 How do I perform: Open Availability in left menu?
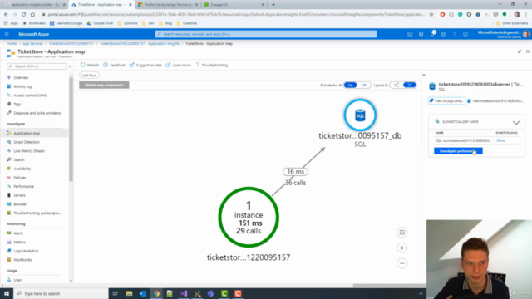[x=22, y=169]
